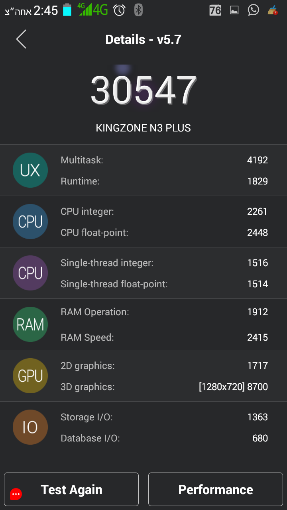Image resolution: width=287 pixels, height=510 pixels.
Task: Tap the Bluetooth status icon
Action: pos(138,10)
